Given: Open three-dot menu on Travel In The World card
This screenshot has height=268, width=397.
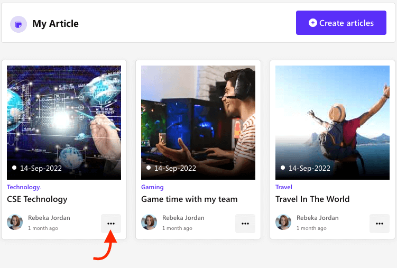Looking at the screenshot, I should point(380,224).
